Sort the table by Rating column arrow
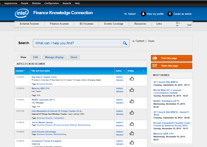This screenshot has height=147, width=207. 144,71
